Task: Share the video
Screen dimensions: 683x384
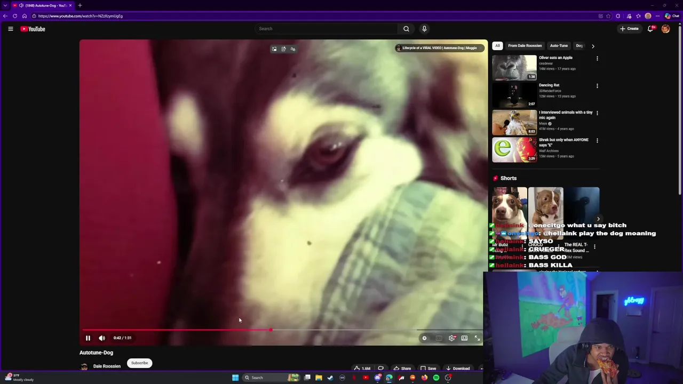Action: pos(402,368)
